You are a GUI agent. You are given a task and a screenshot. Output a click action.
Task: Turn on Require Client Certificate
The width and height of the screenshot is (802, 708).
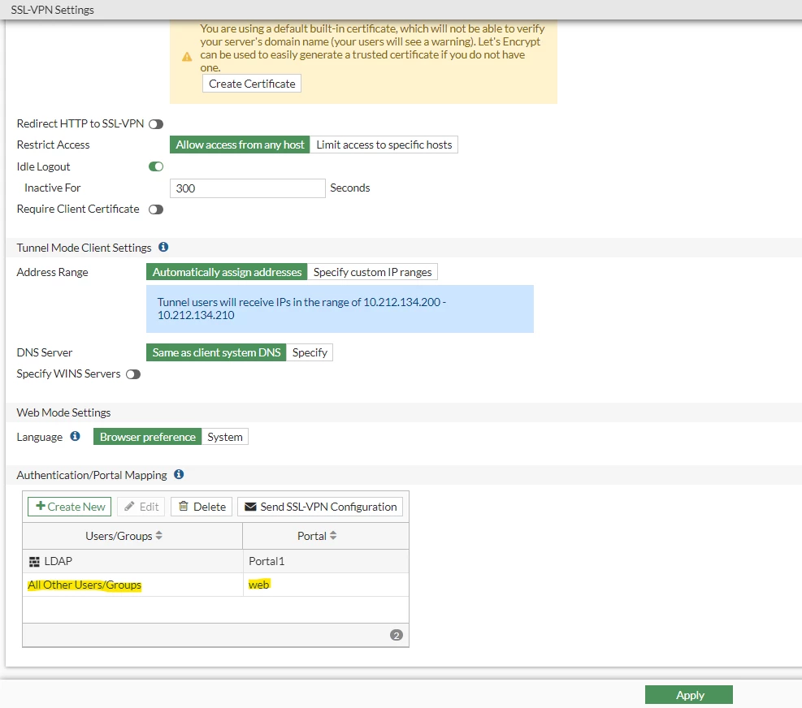point(156,209)
